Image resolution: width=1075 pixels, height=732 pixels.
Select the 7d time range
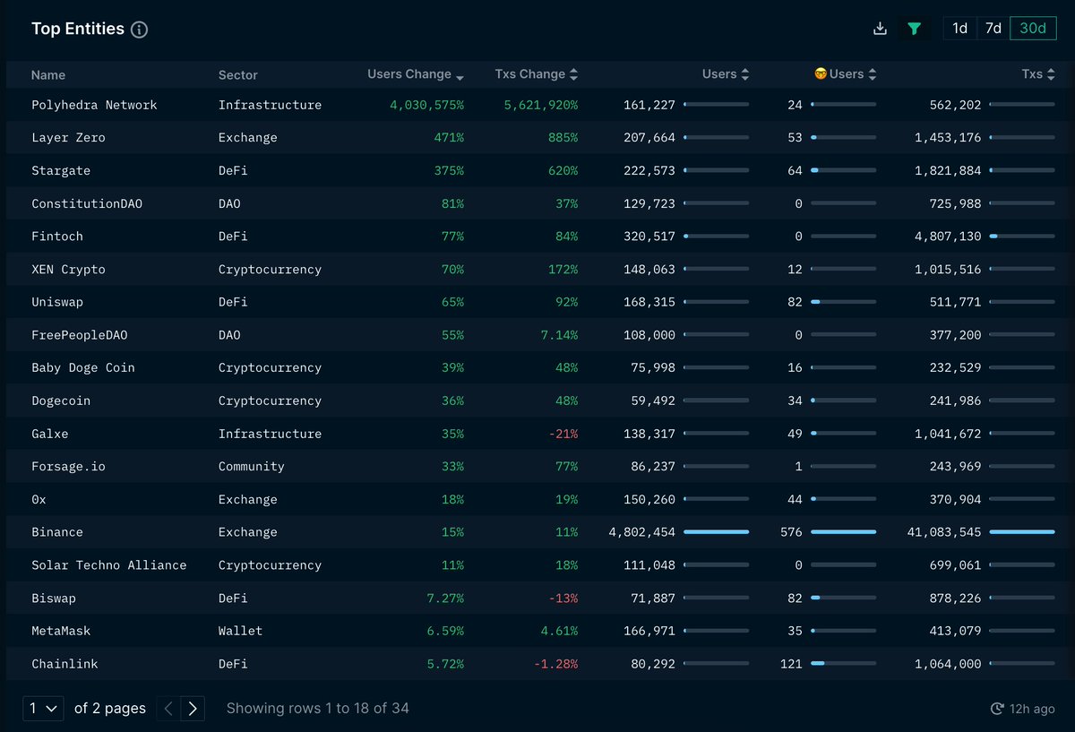993,29
